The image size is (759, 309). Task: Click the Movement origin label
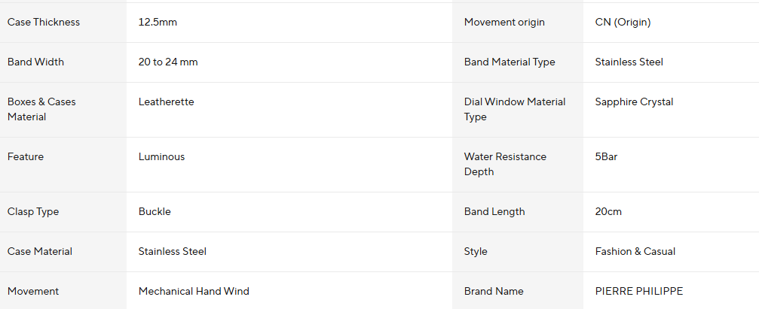click(x=504, y=23)
